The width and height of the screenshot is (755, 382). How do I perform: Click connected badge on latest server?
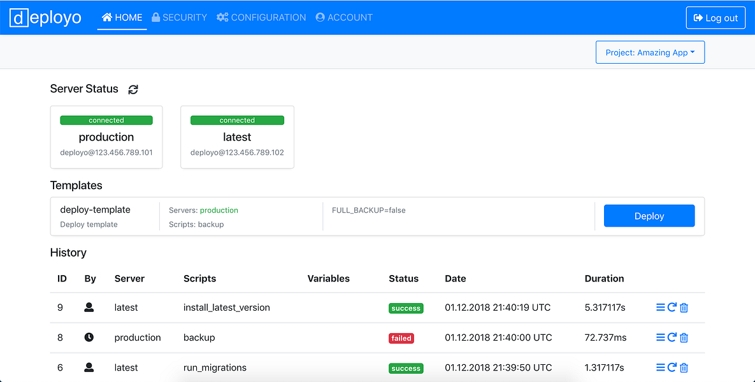[237, 120]
